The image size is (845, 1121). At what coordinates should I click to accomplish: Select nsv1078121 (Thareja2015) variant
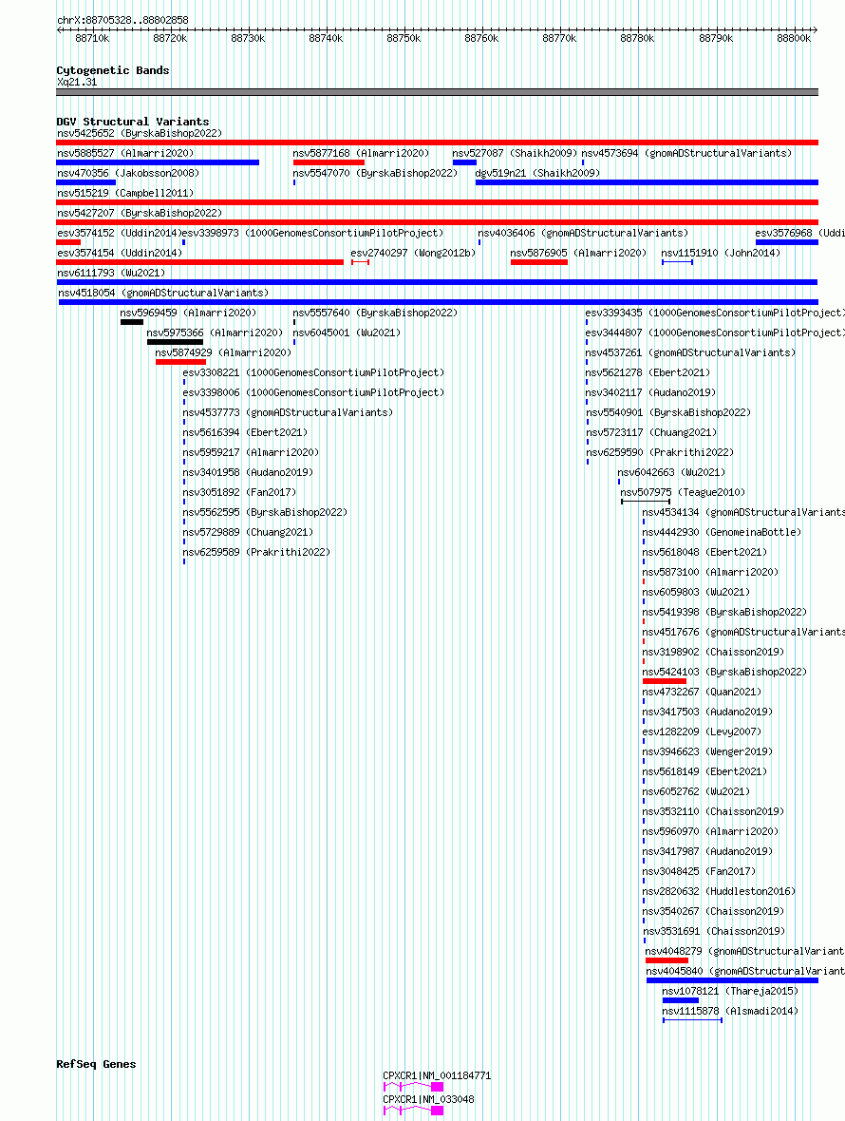click(x=730, y=993)
